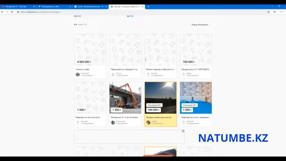Open the Квартира на час и на сутки title

(x=88, y=117)
